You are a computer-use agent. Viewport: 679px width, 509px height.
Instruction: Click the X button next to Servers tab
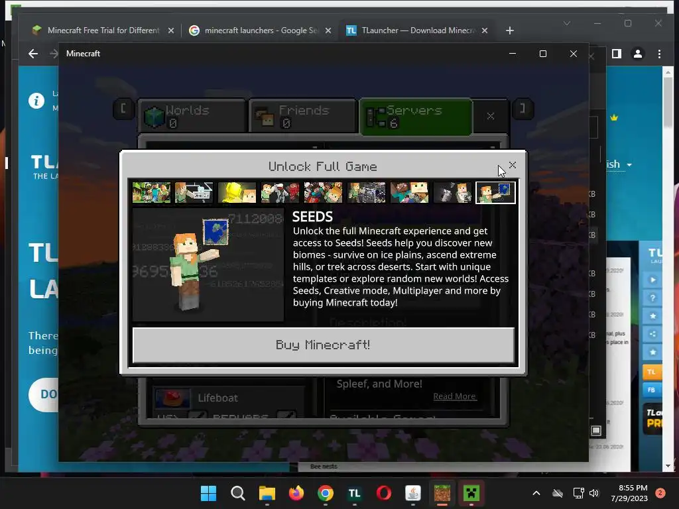[490, 116]
